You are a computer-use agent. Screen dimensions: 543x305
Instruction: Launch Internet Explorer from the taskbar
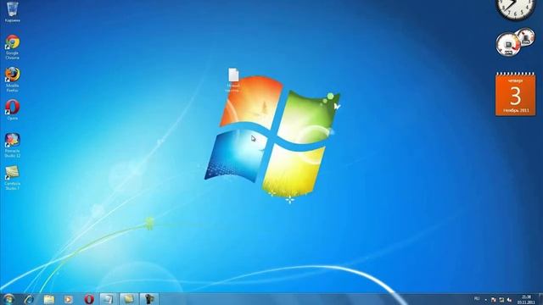29,299
